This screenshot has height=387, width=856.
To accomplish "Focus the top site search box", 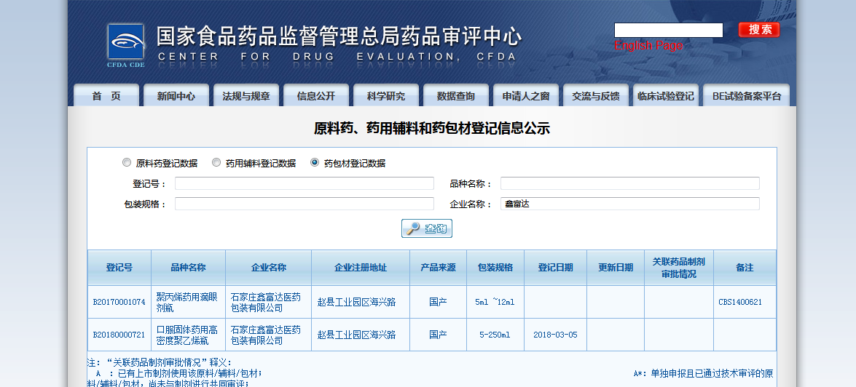I will point(668,30).
